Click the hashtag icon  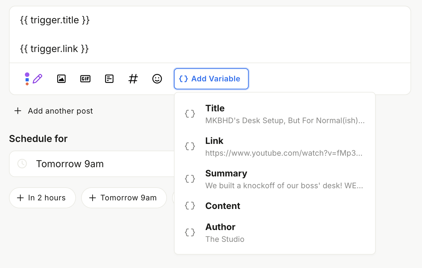tap(133, 79)
